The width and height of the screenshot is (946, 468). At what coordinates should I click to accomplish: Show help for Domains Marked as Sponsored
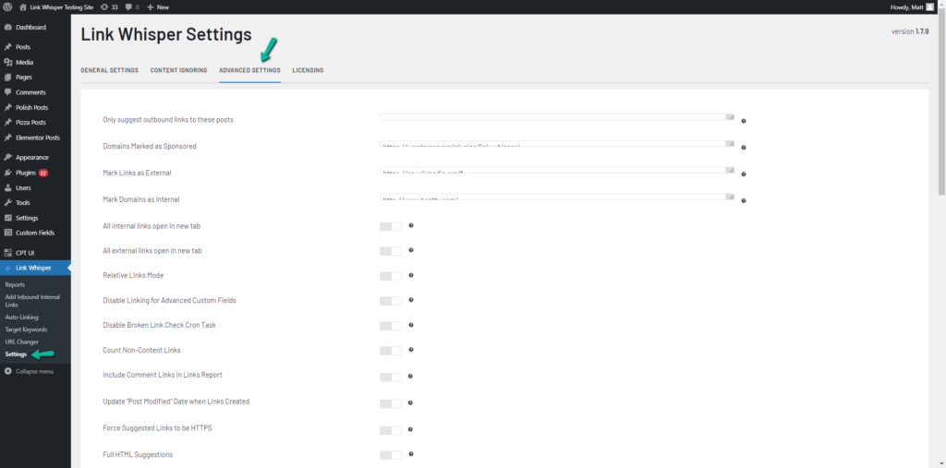pyautogui.click(x=744, y=147)
